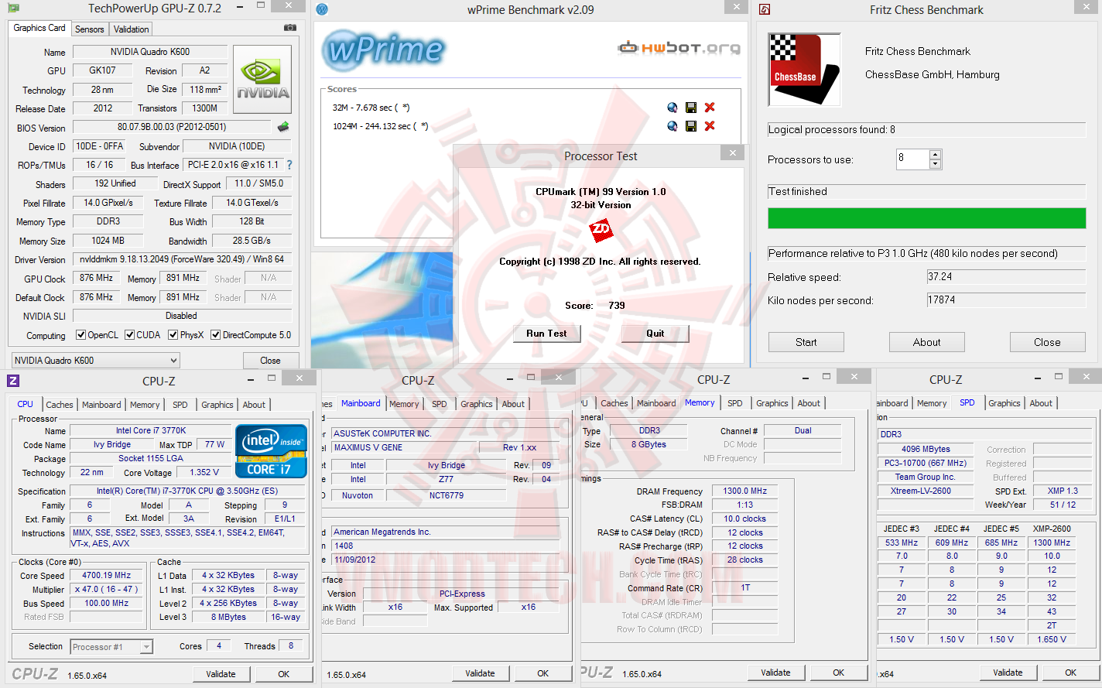
Task: Open the Validation tab in GPU-Z
Action: (x=131, y=29)
